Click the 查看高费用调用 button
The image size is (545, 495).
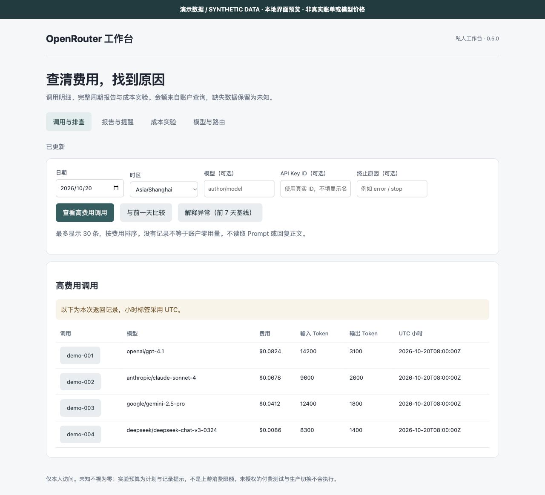(x=85, y=212)
